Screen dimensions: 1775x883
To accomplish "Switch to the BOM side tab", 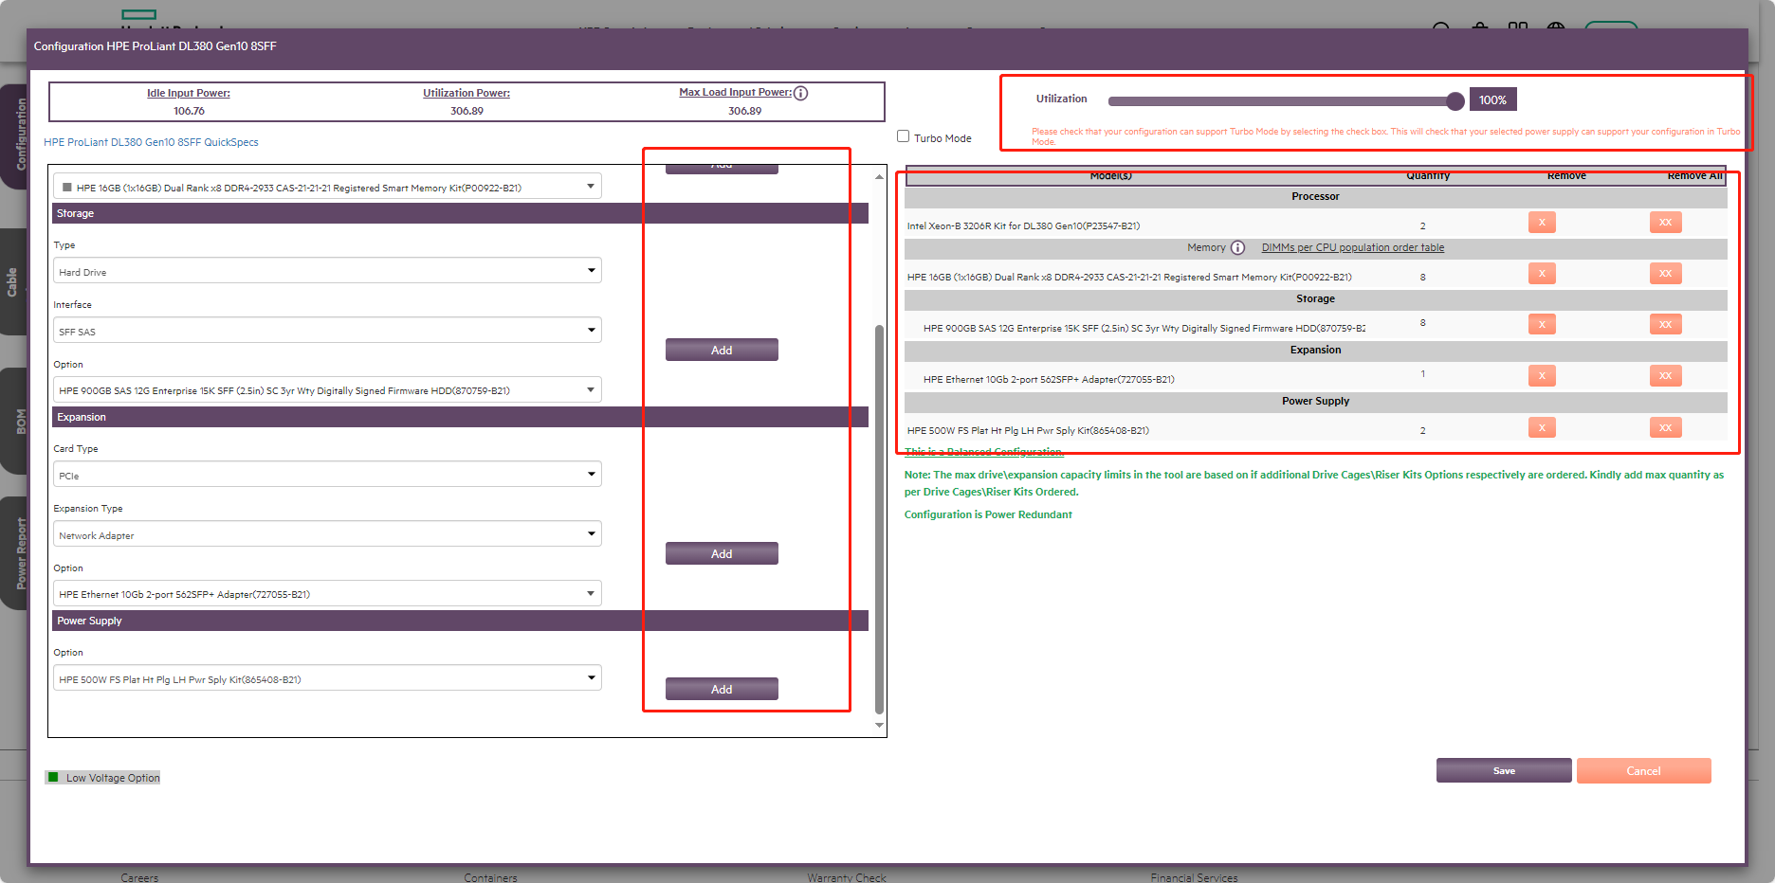I will [x=14, y=422].
